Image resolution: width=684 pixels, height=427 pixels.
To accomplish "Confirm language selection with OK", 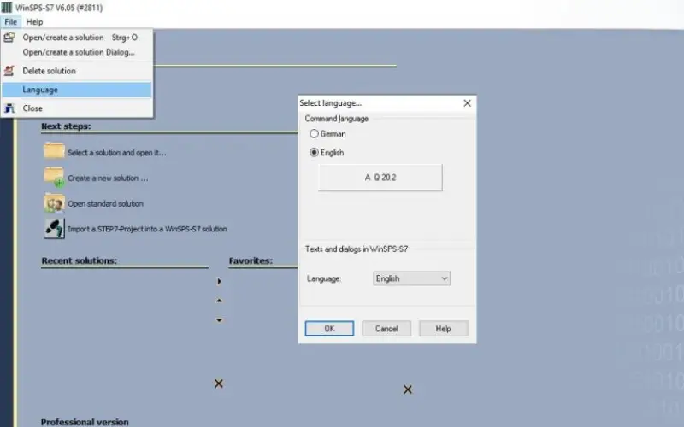I will [329, 329].
